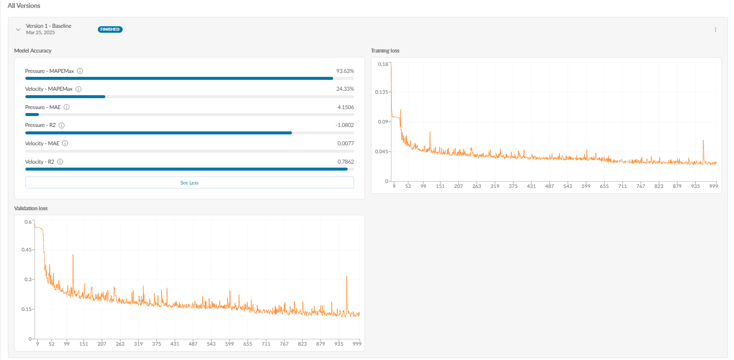Viewport: 734px width, 360px height.
Task: Click the See Less button
Action: [x=189, y=182]
